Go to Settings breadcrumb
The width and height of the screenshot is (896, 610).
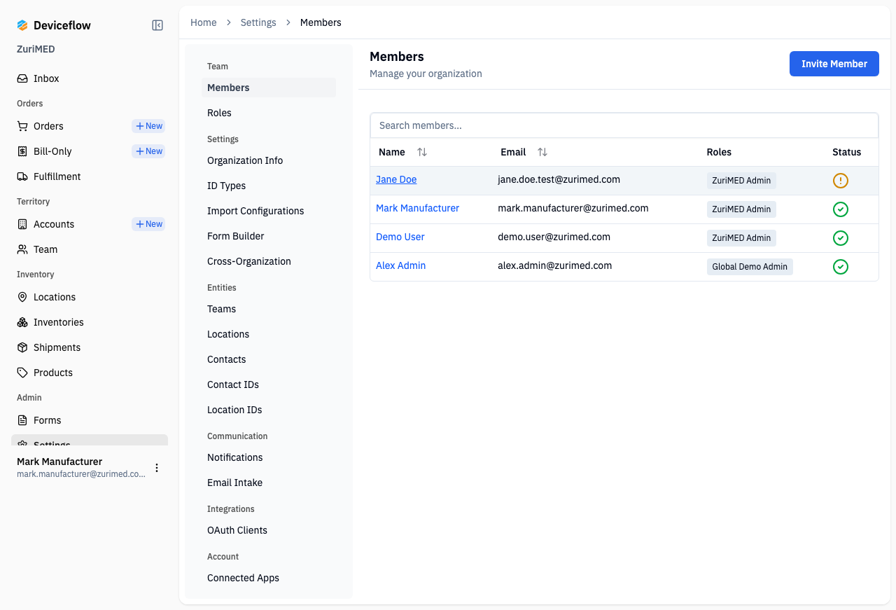pyautogui.click(x=258, y=22)
